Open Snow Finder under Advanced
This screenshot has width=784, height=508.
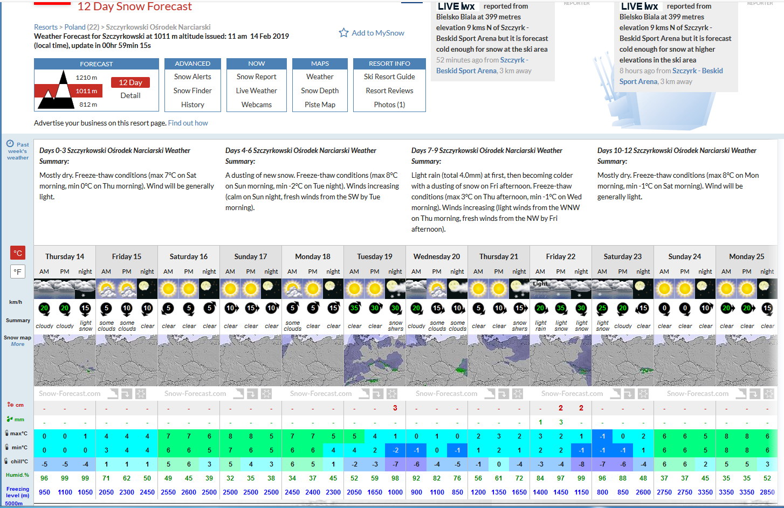(192, 91)
